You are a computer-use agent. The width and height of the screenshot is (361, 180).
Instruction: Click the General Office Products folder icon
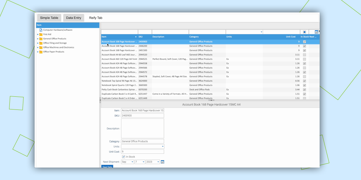41,39
